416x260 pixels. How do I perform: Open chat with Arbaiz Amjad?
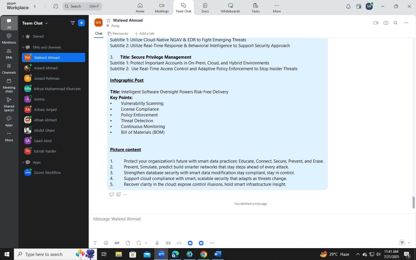(x=53, y=109)
